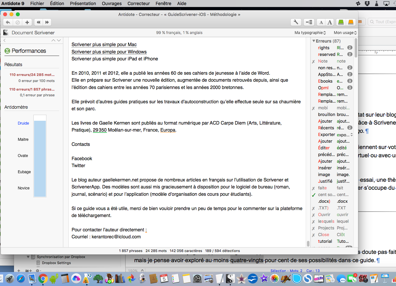The width and height of the screenshot is (396, 286).
Task: Click the plus button in the toolbar
Action: [27, 22]
